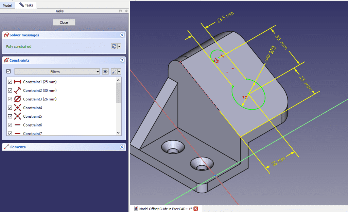The image size is (348, 212).
Task: Collapse the Solver messages section
Action: [122, 35]
